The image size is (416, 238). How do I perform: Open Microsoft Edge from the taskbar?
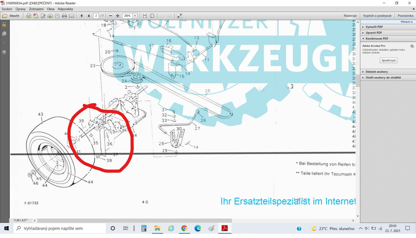click(x=198, y=228)
